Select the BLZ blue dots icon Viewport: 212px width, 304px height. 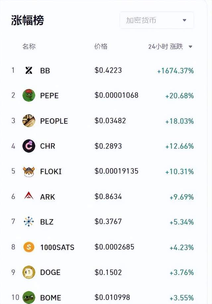click(29, 222)
